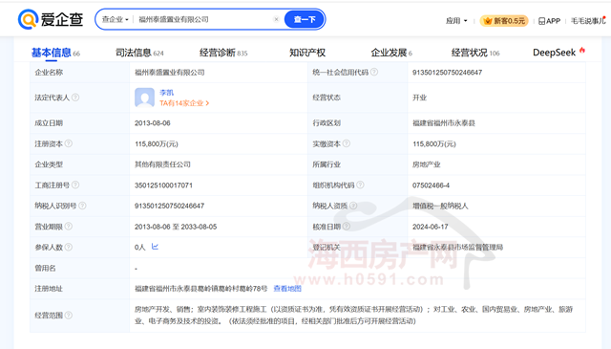Select the approval date 2024-06-17
Screen dimensions: 611x349
[x=431, y=227]
